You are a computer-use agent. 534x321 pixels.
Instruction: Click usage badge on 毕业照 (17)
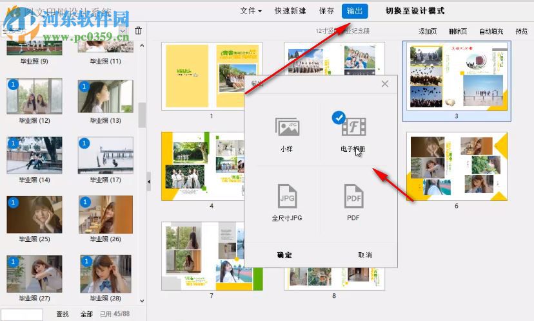(84, 143)
